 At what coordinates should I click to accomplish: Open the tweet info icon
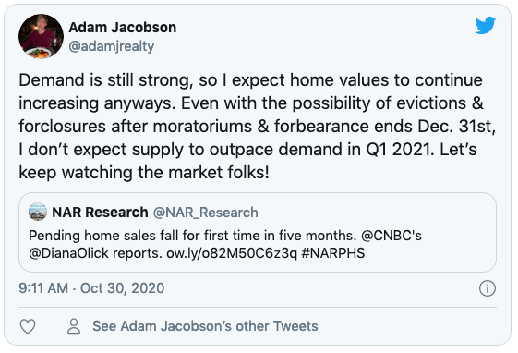tap(488, 288)
